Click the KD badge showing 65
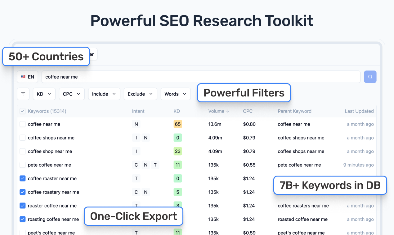The height and width of the screenshot is (235, 394). coord(178,124)
